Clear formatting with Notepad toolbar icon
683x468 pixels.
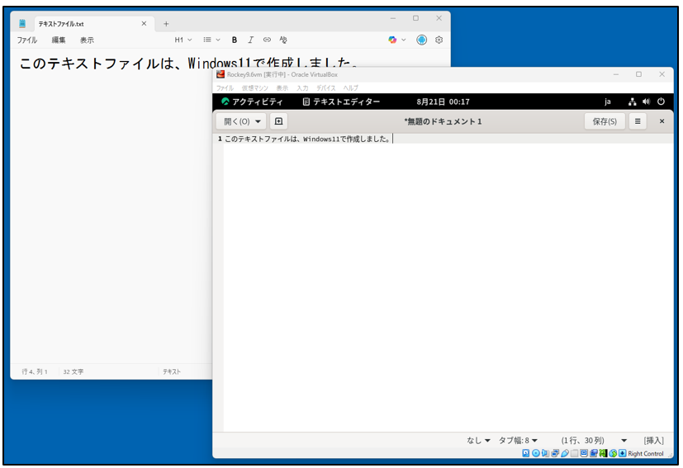(x=283, y=40)
